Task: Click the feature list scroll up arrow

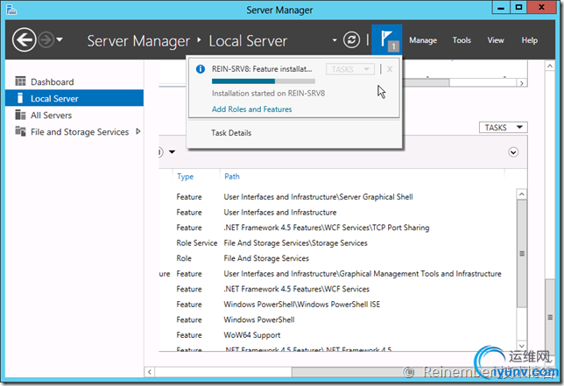Action: 522,194
